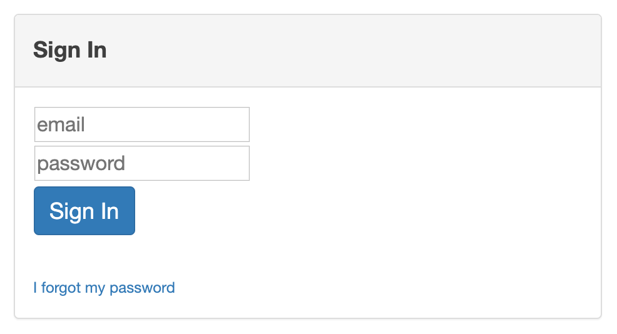
Task: Click the word "forgot" in the link
Action: pyautogui.click(x=61, y=288)
